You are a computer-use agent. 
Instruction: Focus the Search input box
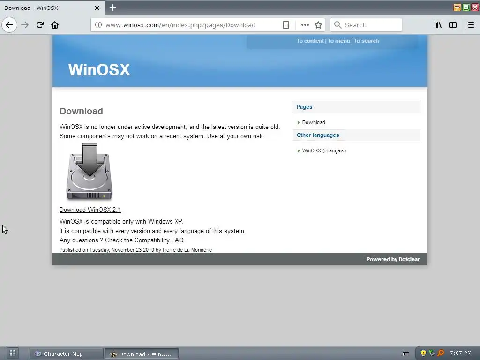(x=366, y=25)
